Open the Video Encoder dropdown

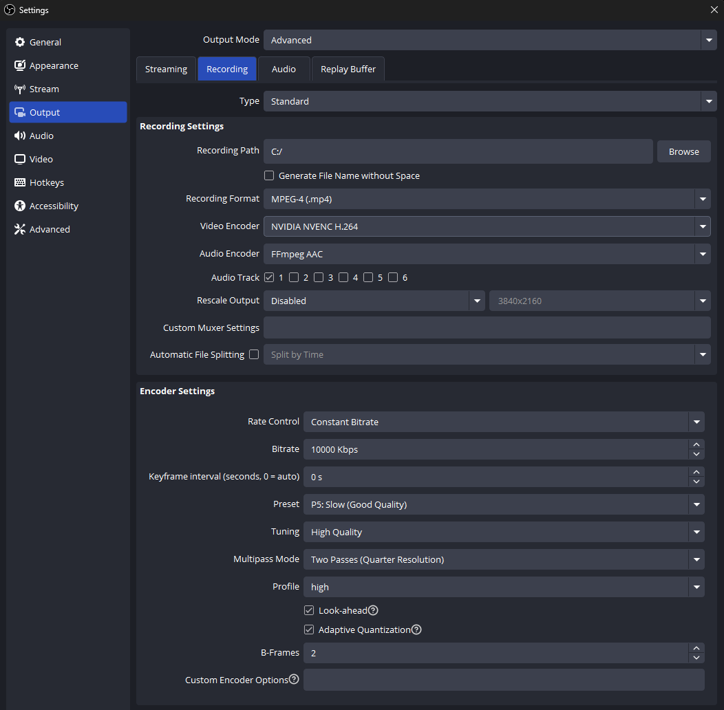487,226
